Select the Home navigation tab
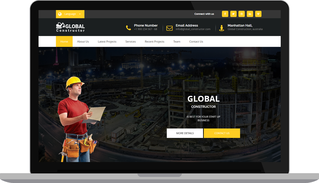 (64, 41)
